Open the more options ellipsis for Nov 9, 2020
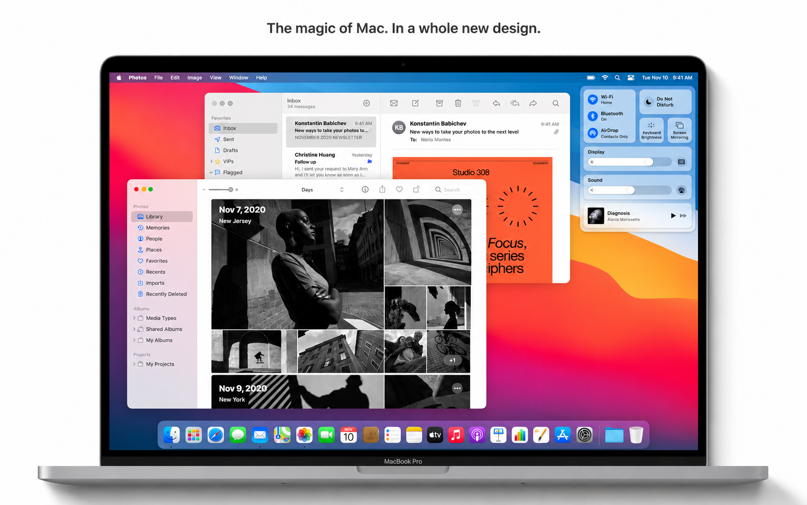This screenshot has height=505, width=807. point(457,388)
